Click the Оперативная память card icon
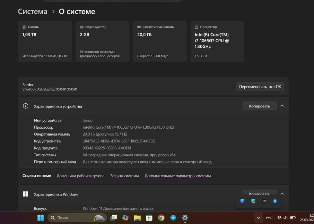This screenshot has width=314, height=224. 139,27
